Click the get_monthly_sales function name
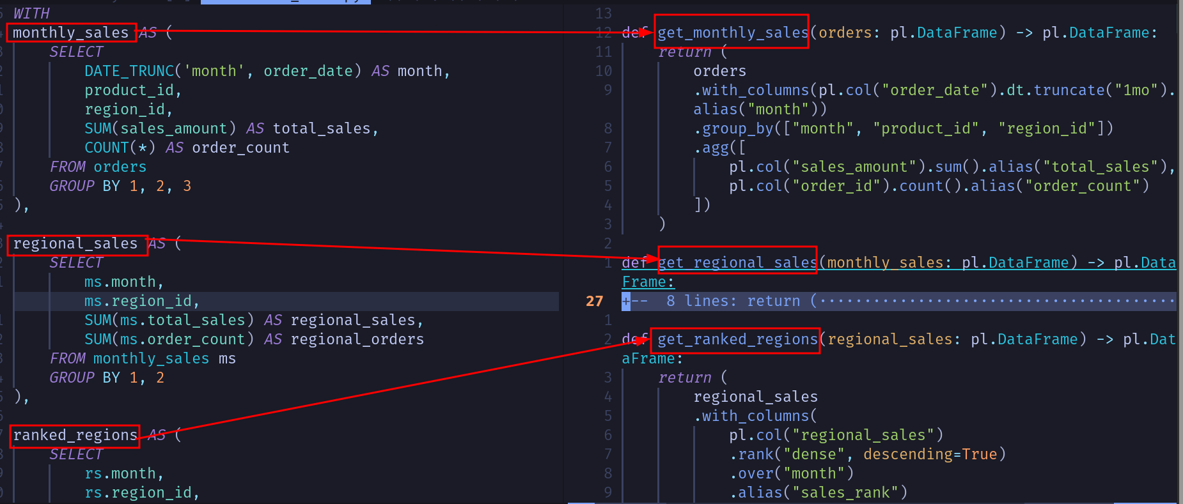The height and width of the screenshot is (504, 1183). click(x=732, y=33)
